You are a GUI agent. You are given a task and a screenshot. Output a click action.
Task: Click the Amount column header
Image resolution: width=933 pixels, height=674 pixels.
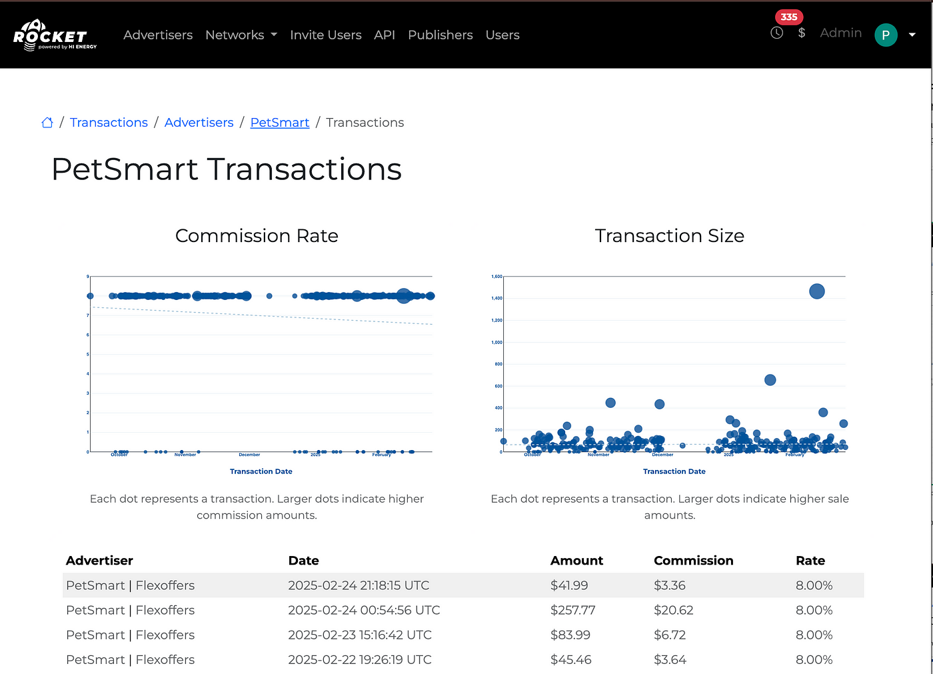coord(577,561)
